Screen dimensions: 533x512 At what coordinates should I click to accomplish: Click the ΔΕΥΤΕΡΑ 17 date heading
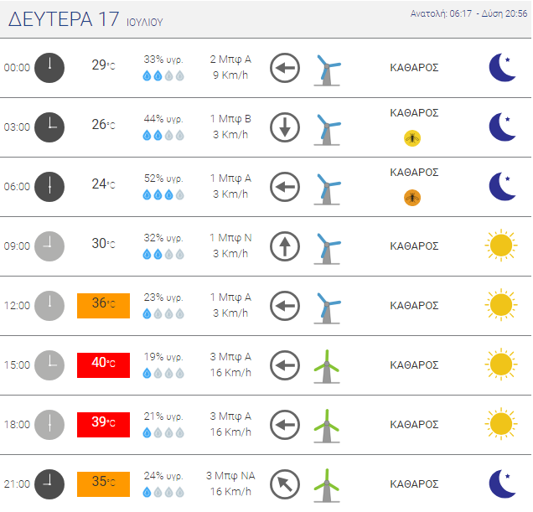(x=64, y=19)
